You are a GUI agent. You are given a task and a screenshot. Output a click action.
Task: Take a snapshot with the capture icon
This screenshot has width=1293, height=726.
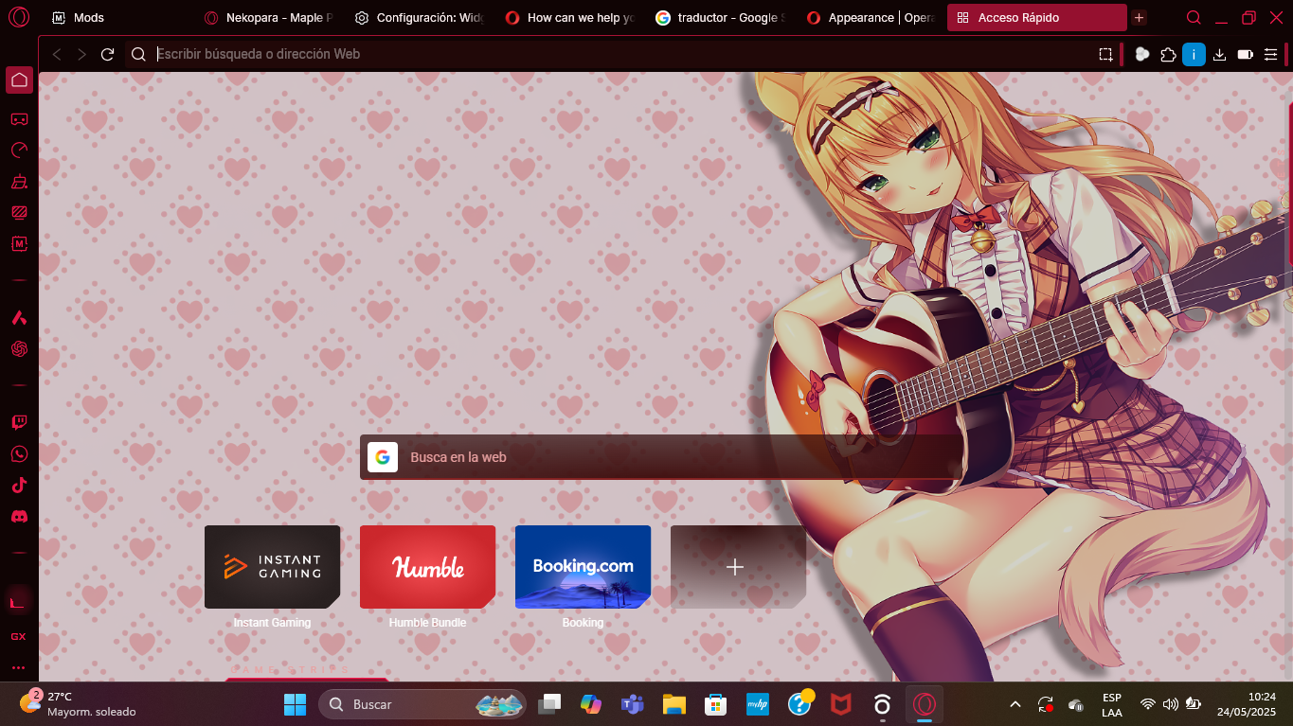[x=1105, y=54]
